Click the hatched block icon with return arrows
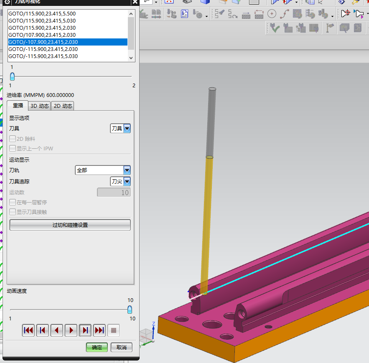This screenshot has width=369, height=363. click(259, 14)
